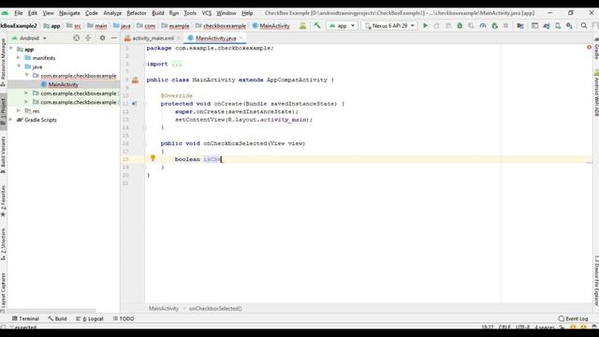This screenshot has height=337, width=599.
Task: Click the Search Everywhere magnifier icon
Action: click(584, 25)
